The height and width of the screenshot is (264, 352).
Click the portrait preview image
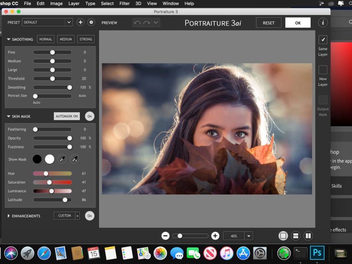click(x=207, y=129)
